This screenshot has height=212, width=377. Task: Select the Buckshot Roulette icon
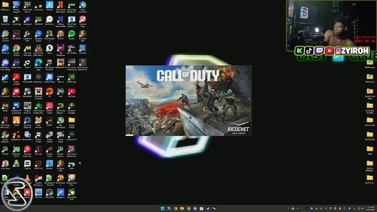(x=72, y=108)
